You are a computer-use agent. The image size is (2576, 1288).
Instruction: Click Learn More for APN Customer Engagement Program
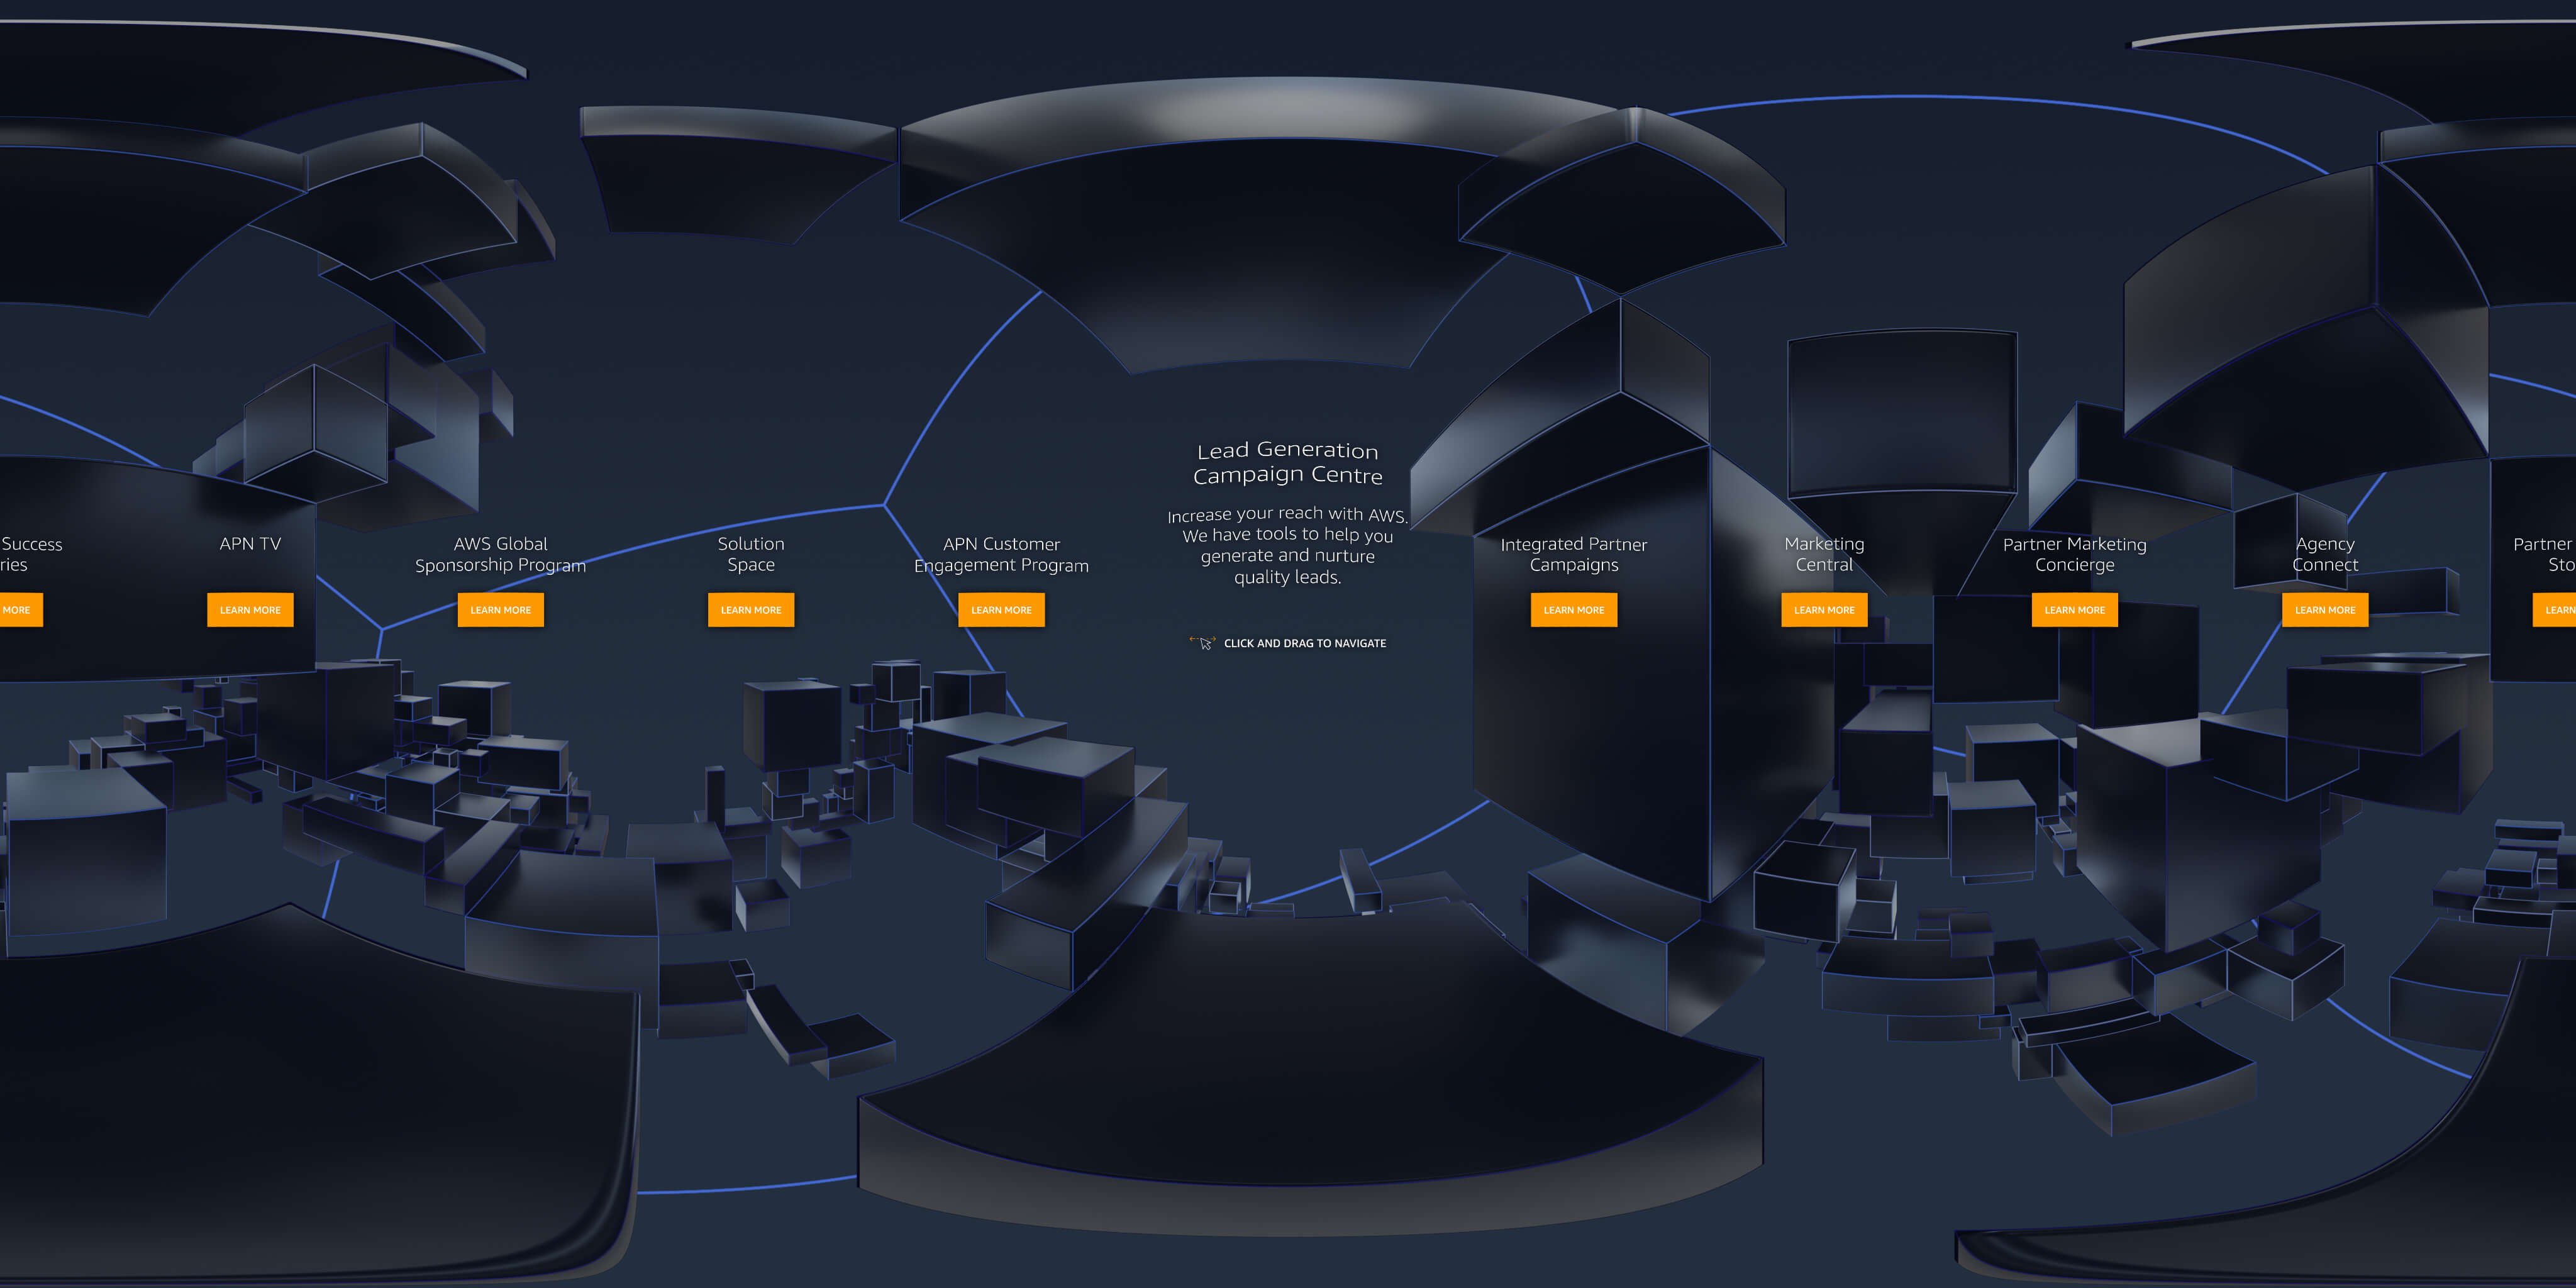coord(999,609)
